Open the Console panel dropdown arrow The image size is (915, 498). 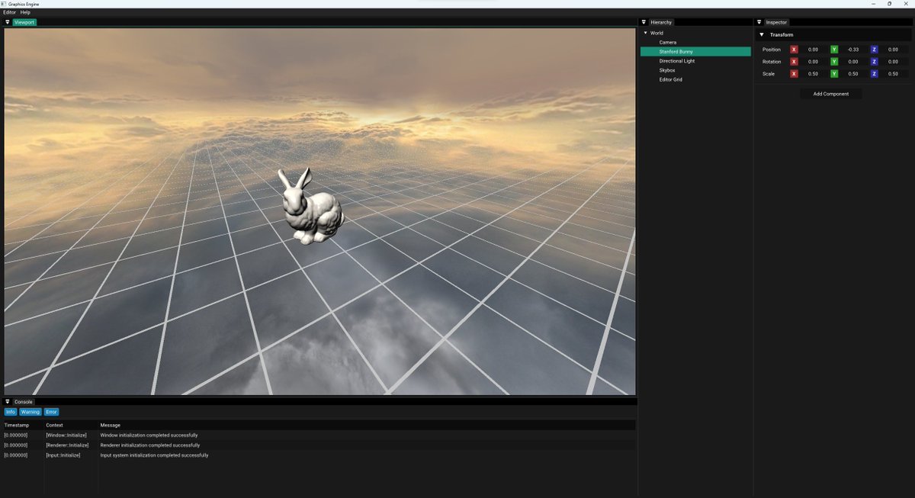tap(8, 401)
